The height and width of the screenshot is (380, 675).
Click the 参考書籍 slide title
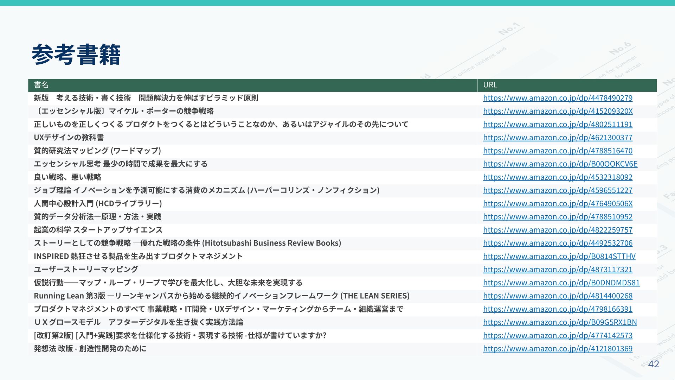point(76,55)
